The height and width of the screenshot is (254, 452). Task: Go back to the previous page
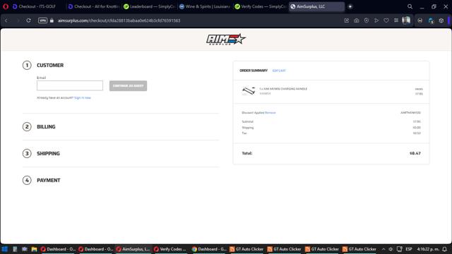coord(6,20)
